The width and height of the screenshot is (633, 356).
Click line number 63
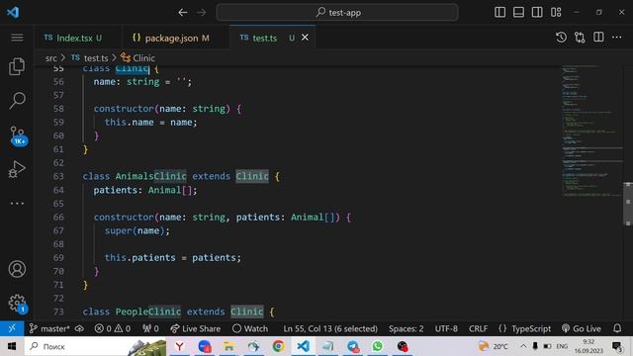pyautogui.click(x=58, y=176)
